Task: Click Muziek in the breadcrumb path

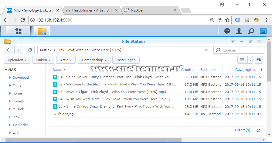Action: click(46, 50)
